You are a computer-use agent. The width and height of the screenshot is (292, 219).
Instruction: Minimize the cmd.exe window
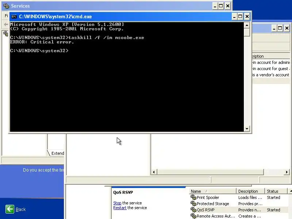[x=234, y=16]
